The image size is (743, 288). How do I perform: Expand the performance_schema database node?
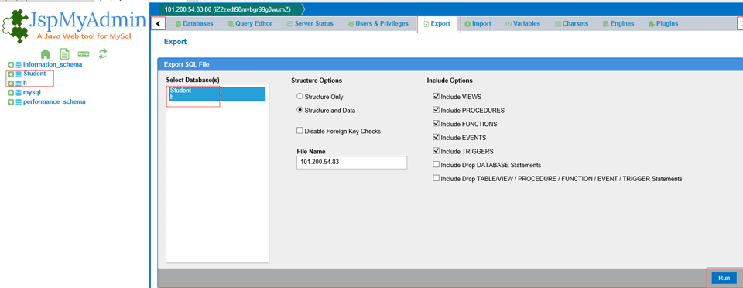pos(10,102)
